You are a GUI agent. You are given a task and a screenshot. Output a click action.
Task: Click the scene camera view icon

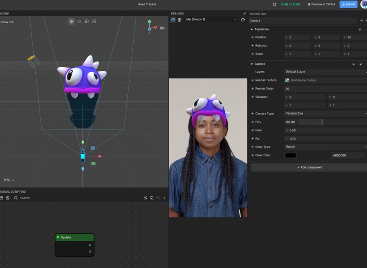(x=162, y=28)
